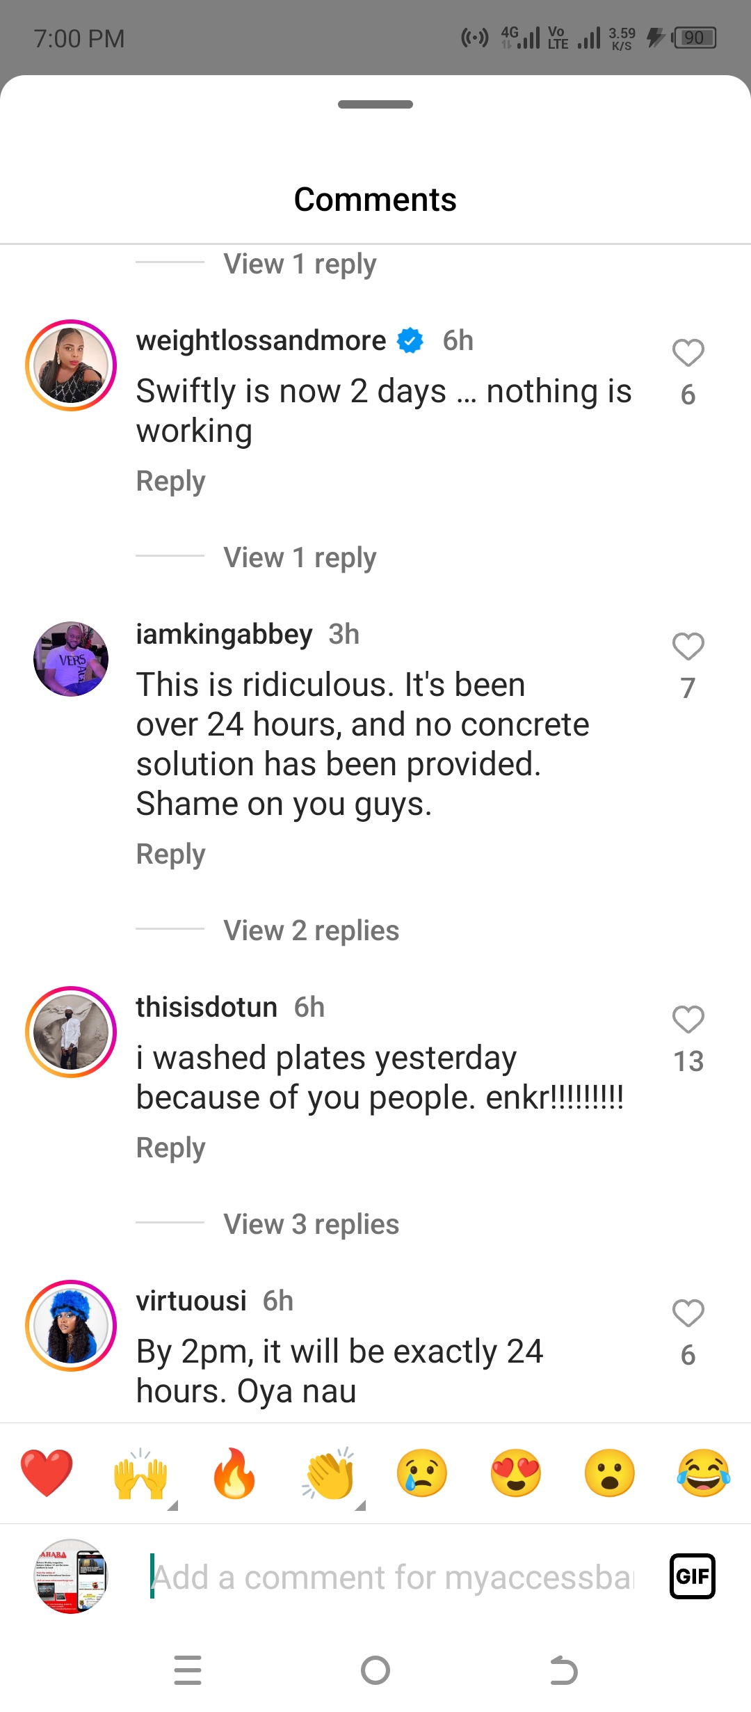Select the crying face emoji
This screenshot has width=751, height=1712.
pos(422,1473)
